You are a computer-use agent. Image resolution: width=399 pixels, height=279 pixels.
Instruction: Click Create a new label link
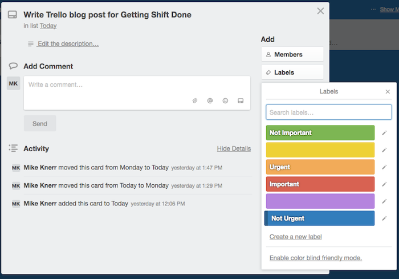coord(295,237)
